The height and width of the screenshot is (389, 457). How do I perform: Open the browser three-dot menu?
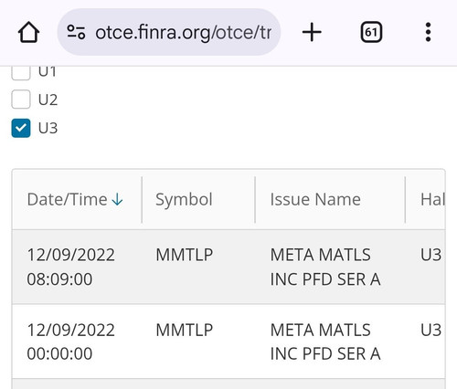(x=428, y=32)
